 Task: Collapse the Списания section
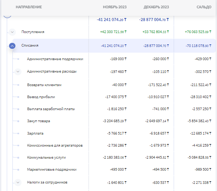click(x=12, y=46)
